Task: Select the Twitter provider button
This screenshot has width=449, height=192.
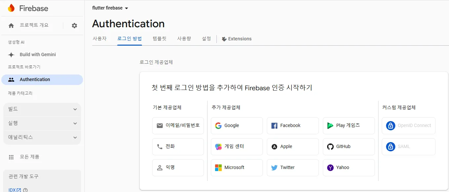Action: pos(293,168)
